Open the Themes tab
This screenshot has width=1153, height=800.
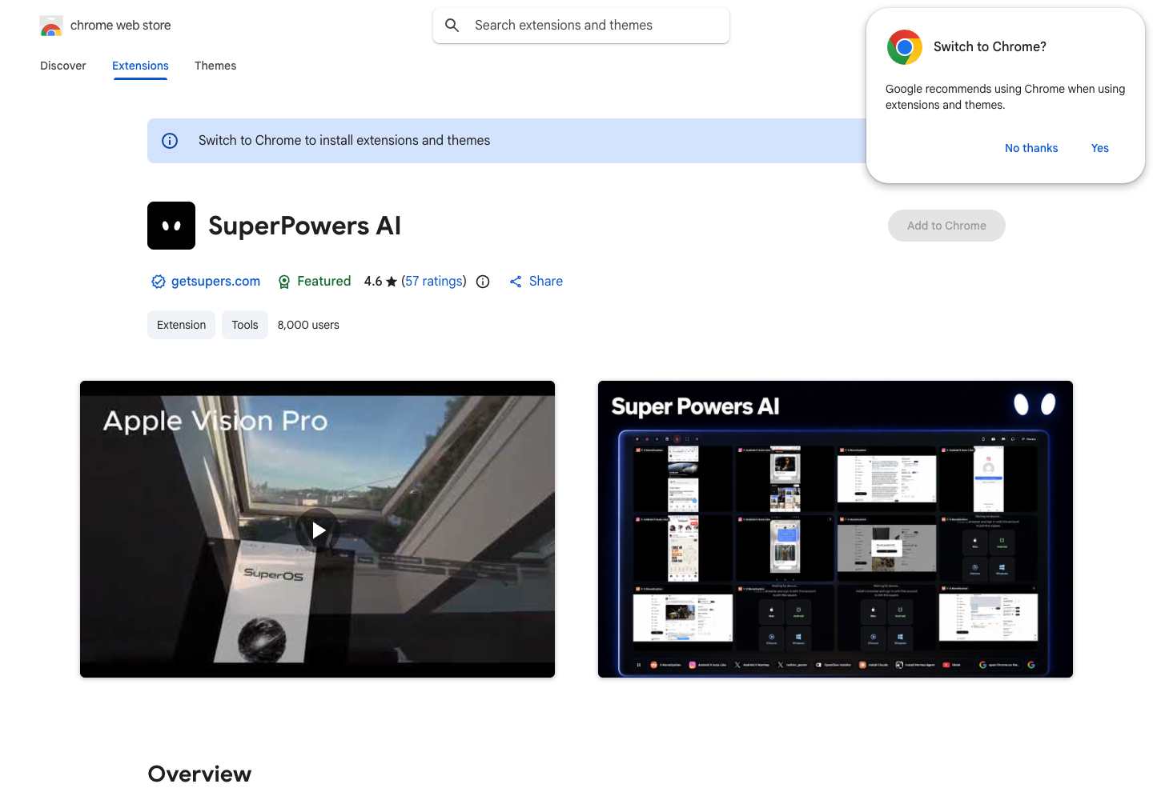215,66
